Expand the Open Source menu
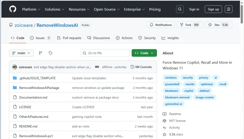The height and width of the screenshot is (139, 244). pos(107,9)
